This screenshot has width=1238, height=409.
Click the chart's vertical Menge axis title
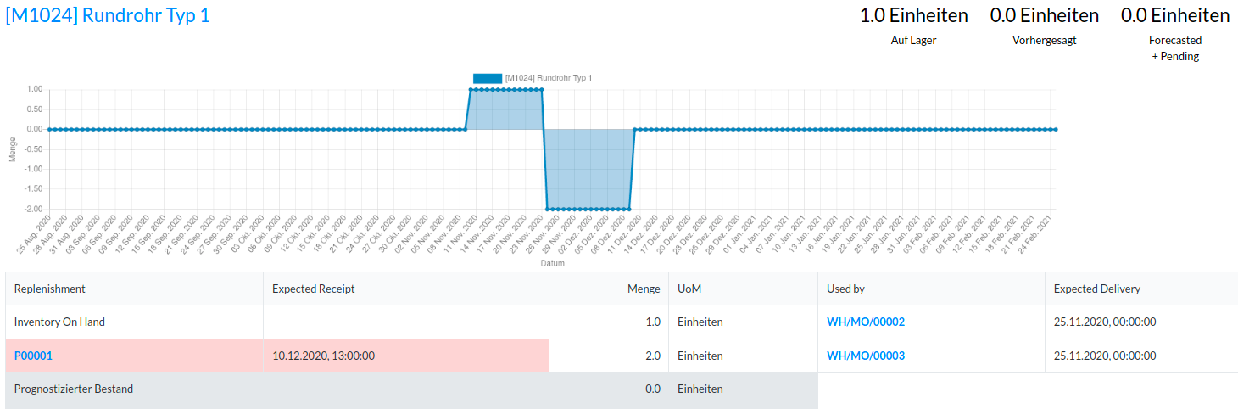pyautogui.click(x=13, y=149)
